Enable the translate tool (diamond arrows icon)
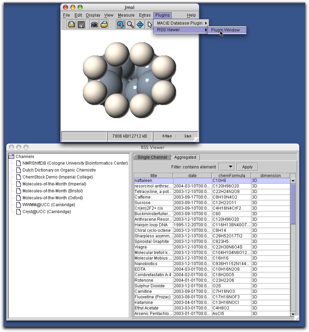The height and width of the screenshot is (332, 309). pyautogui.click(x=140, y=24)
